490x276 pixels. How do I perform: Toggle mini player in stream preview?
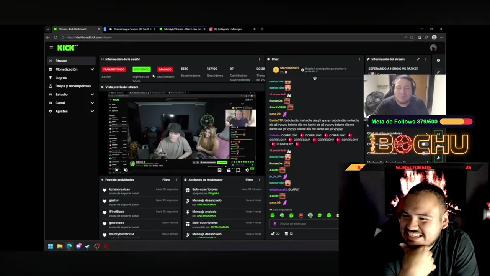[219, 170]
